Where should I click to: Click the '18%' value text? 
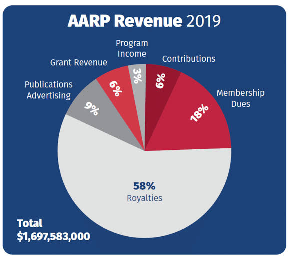tap(199, 113)
